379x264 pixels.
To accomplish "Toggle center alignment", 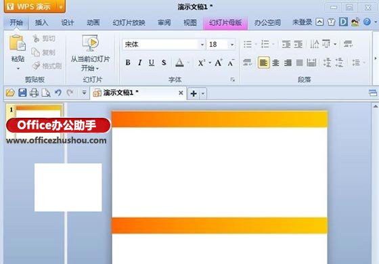I will [275, 63].
